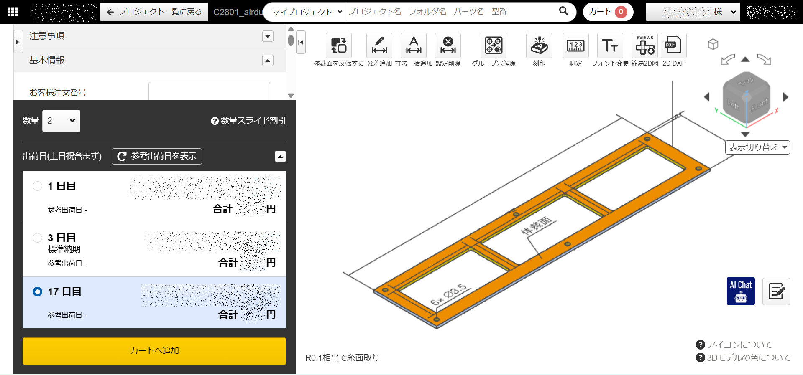Viewport: 803px width, 375px height.
Task: Open the 測定 measurement tool
Action: (575, 46)
